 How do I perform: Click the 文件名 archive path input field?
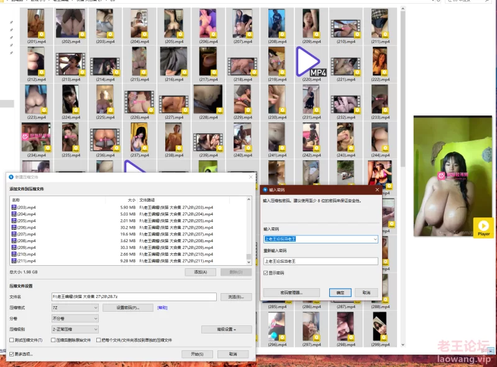134,297
